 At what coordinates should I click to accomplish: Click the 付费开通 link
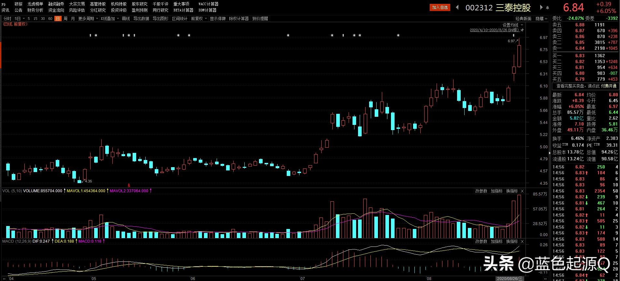[x=609, y=86]
